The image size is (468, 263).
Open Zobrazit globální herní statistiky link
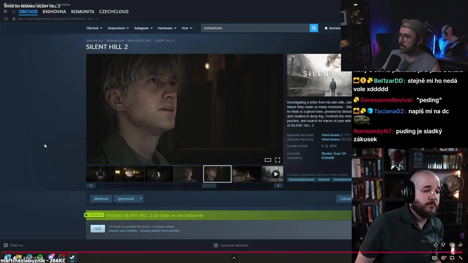tap(159, 231)
